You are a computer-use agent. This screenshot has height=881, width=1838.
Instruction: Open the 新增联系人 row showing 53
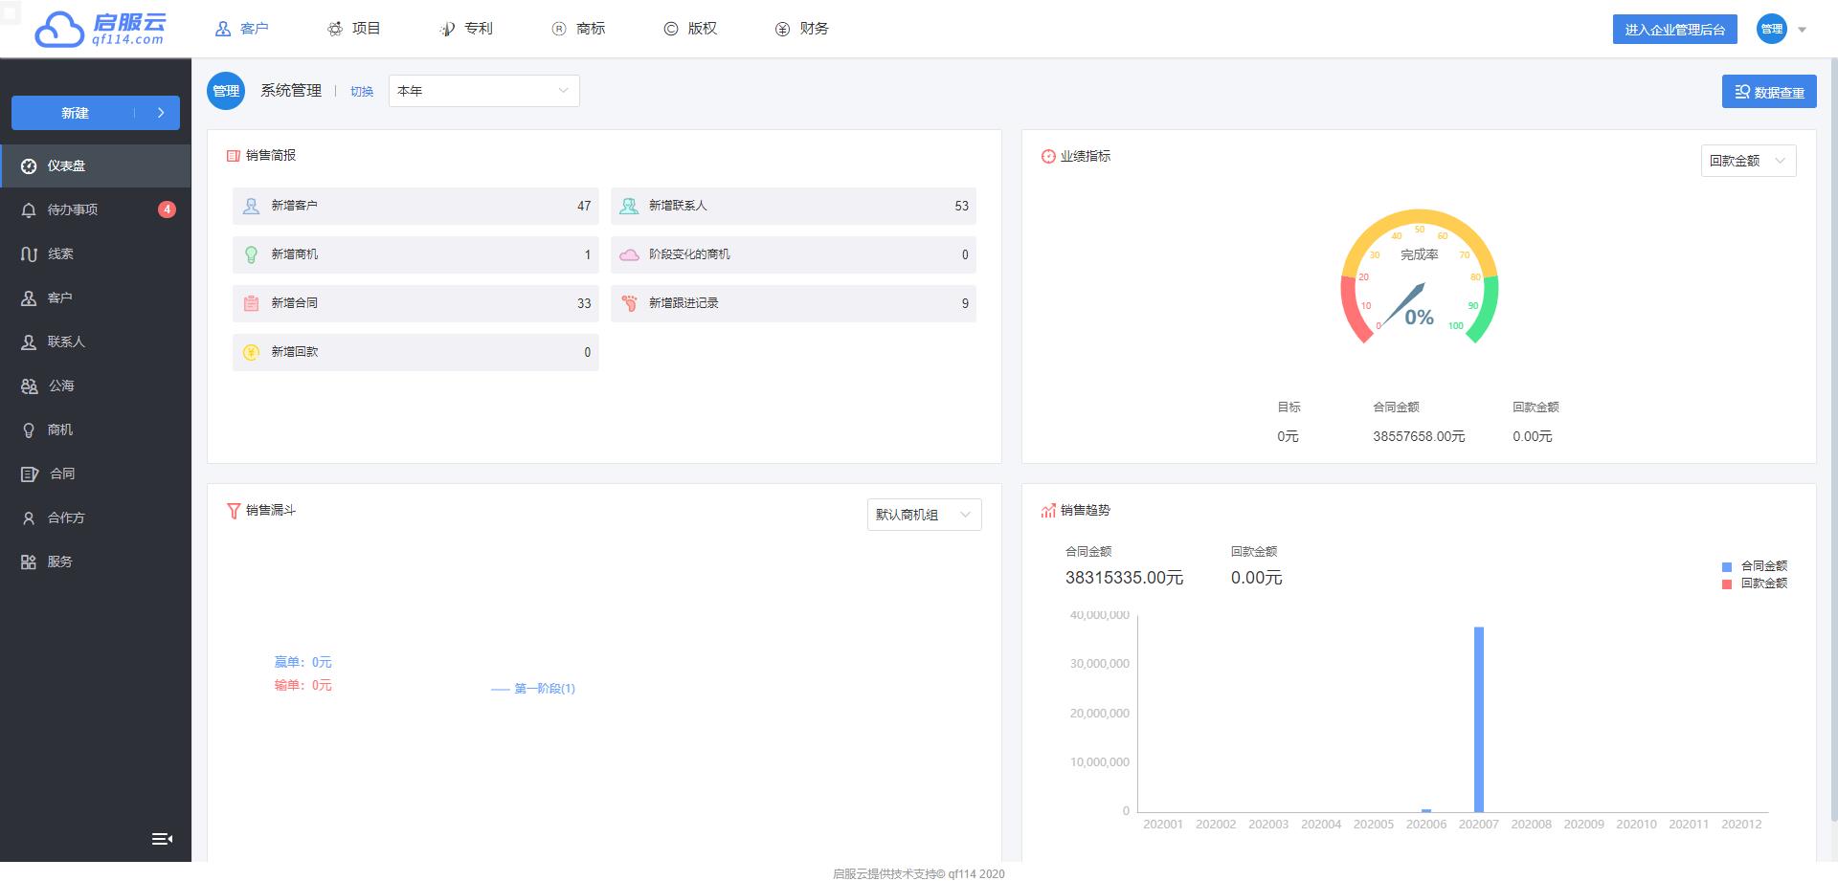click(x=794, y=206)
